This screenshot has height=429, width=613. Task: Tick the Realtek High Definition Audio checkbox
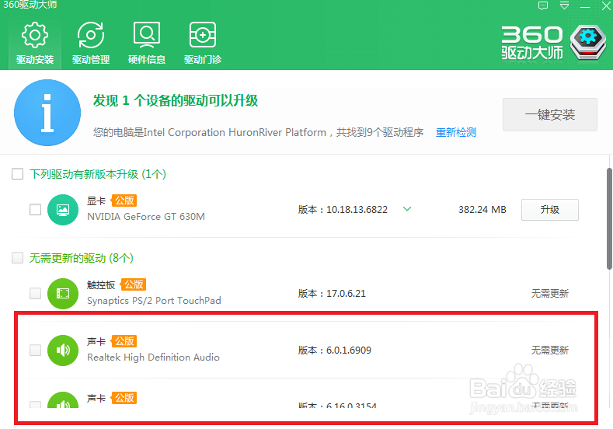[x=36, y=350]
